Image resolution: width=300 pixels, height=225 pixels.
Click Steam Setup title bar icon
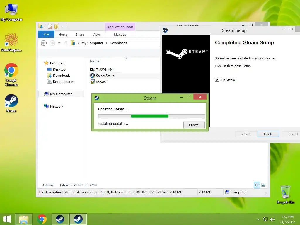tap(165, 30)
